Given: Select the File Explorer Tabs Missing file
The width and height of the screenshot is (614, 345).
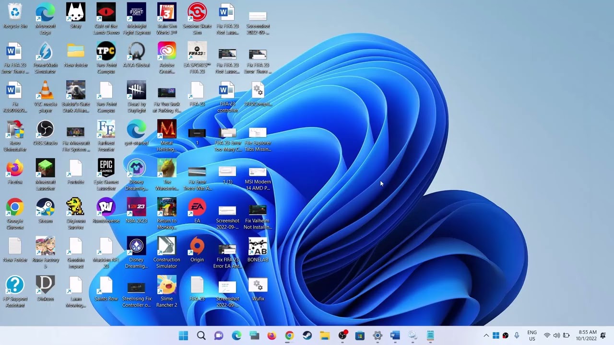Looking at the screenshot, I should (x=258, y=136).
